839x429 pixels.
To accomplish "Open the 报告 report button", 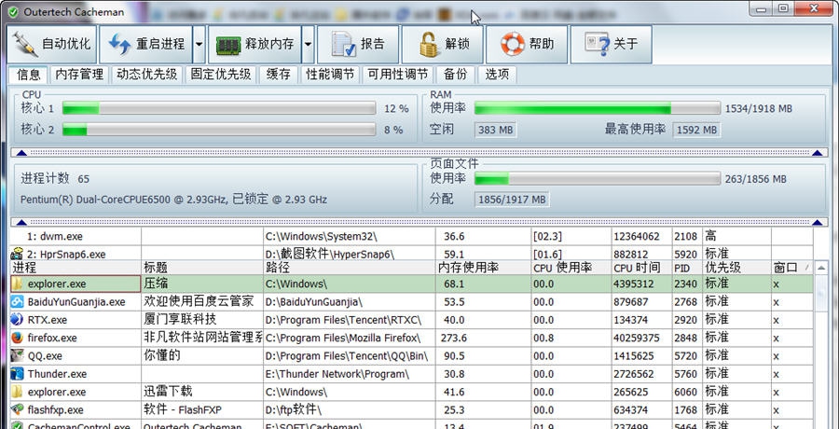I will click(x=358, y=45).
